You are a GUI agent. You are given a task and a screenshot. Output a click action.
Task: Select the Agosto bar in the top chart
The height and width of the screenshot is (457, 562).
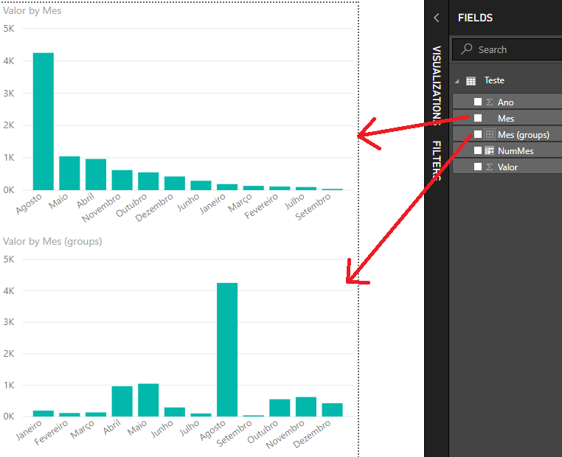[44, 121]
